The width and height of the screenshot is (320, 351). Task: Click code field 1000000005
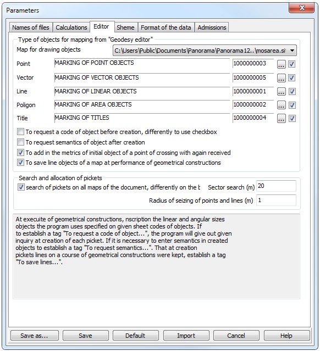pyautogui.click(x=253, y=77)
